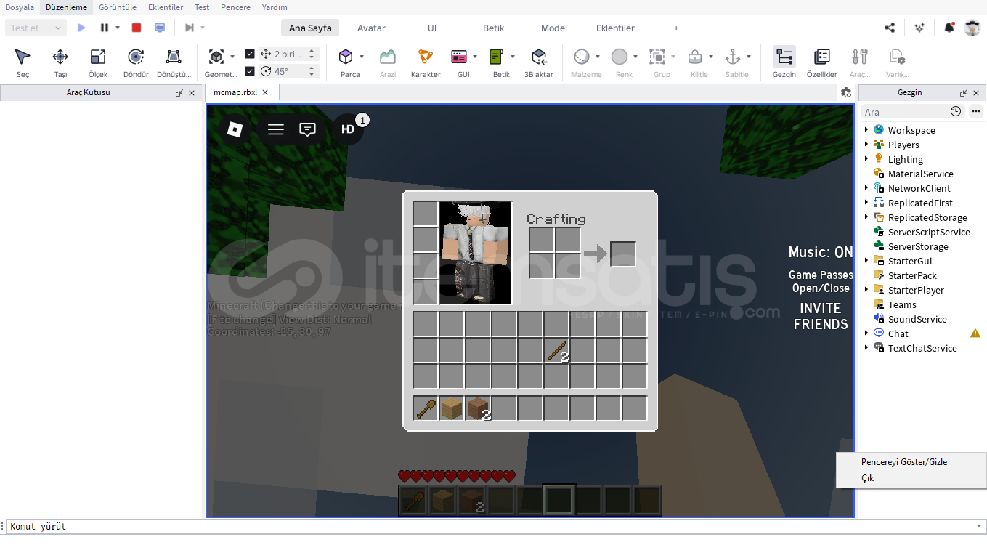Switch to the Avatar ribbon tab
The width and height of the screenshot is (987, 558).
[371, 28]
